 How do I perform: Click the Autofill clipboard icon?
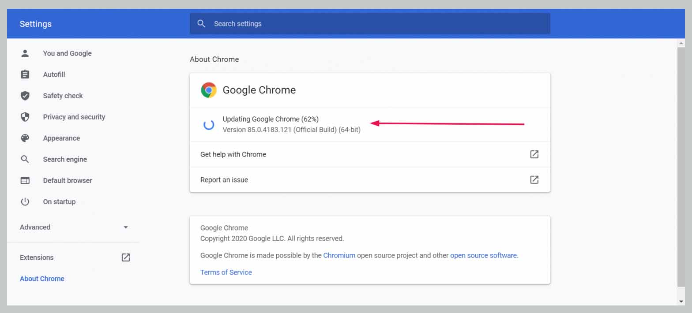tap(25, 75)
